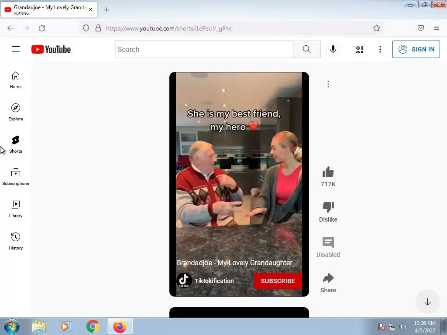Save page to Pocket
This screenshot has width=447, height=335.
point(421,28)
